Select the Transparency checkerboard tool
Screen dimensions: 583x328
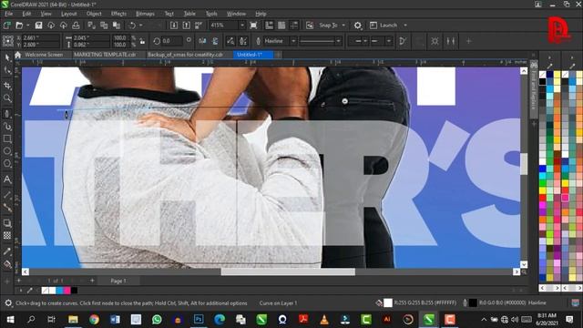(x=7, y=235)
